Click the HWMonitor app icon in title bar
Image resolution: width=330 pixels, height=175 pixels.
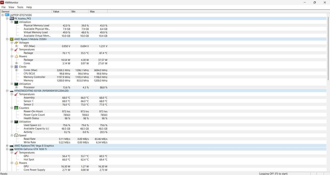pos(2,3)
